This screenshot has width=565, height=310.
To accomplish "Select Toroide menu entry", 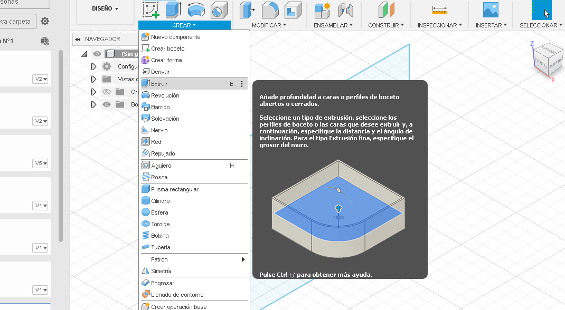I will point(194,224).
